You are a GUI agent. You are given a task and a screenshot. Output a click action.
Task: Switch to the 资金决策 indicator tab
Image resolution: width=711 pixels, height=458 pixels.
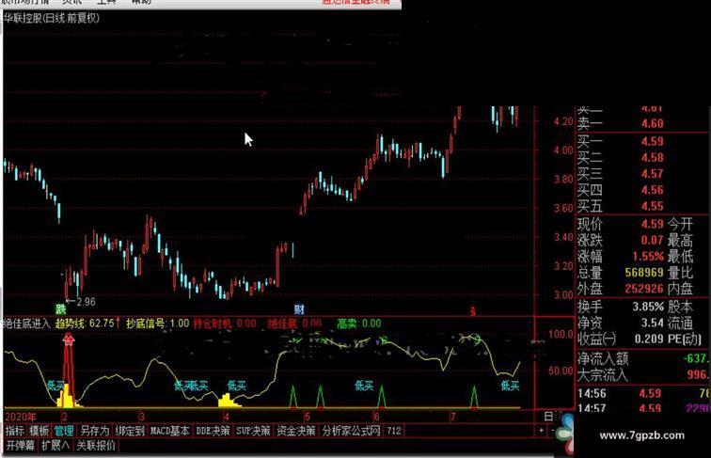point(296,431)
